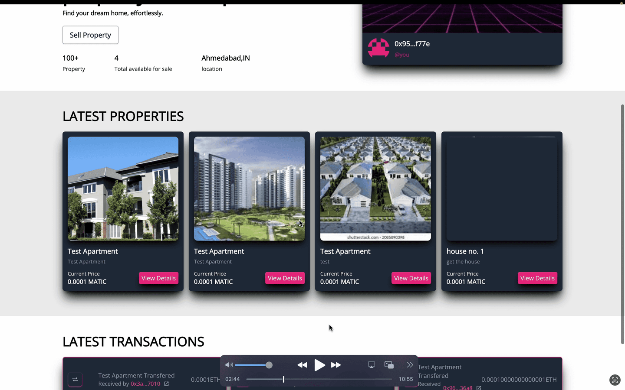Click the 'LATEST PROPERTIES' heading
This screenshot has width=625, height=390.
123,116
